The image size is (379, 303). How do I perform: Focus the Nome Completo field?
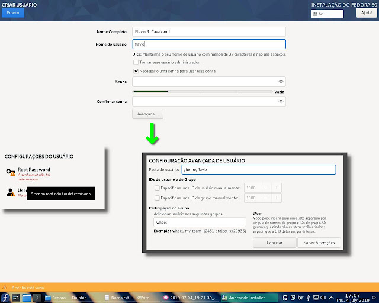pos(209,31)
